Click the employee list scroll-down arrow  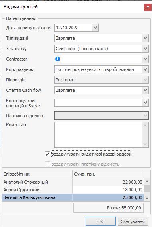tap(147, 198)
